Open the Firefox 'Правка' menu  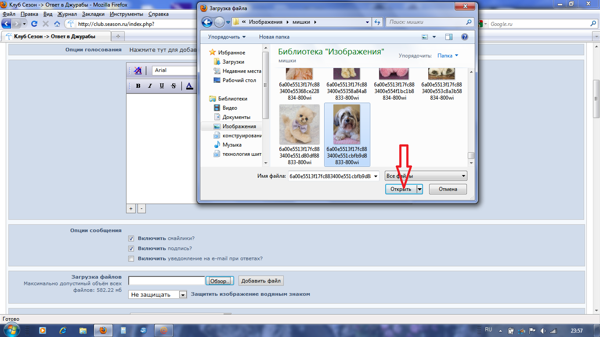29,14
